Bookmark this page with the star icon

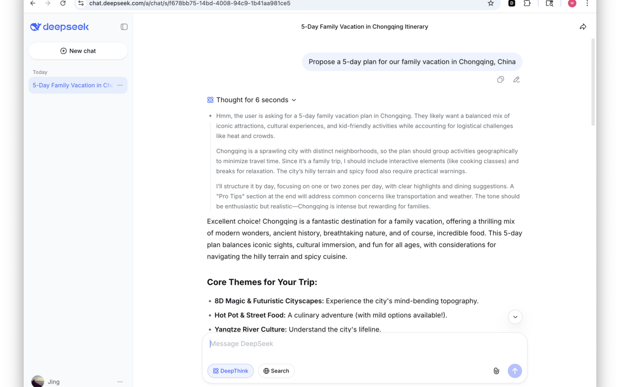click(x=491, y=3)
